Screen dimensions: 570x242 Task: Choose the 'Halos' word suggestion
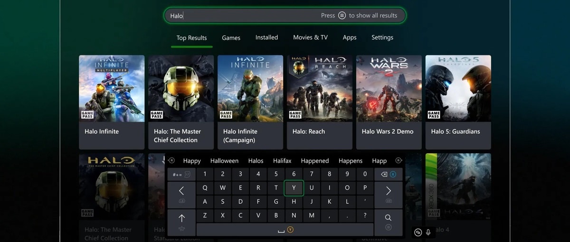pos(256,161)
